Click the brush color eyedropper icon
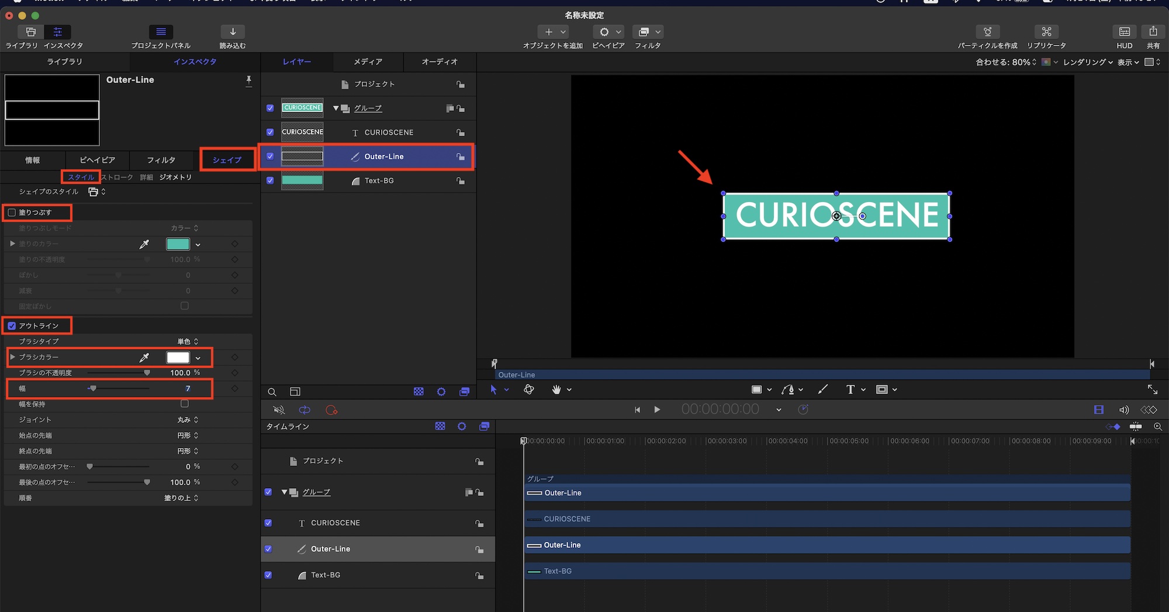The height and width of the screenshot is (612, 1169). [144, 357]
